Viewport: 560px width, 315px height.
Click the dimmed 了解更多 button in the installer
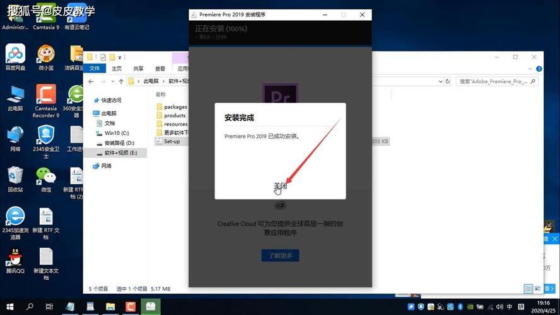coord(280,255)
